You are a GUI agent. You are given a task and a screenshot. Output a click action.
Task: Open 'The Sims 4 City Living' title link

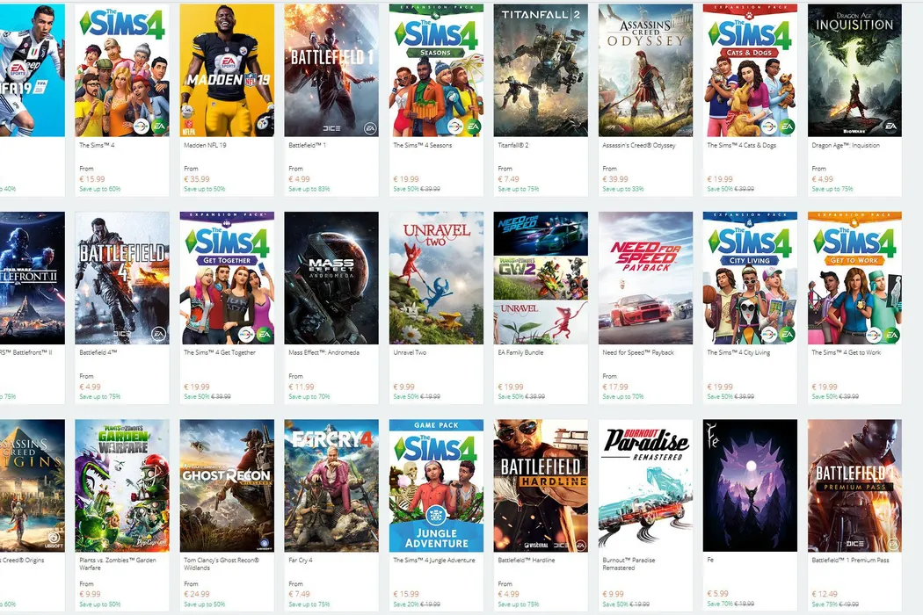(x=738, y=352)
